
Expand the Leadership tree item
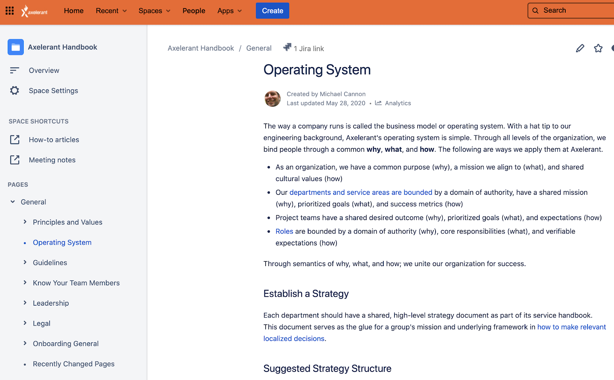pyautogui.click(x=25, y=303)
